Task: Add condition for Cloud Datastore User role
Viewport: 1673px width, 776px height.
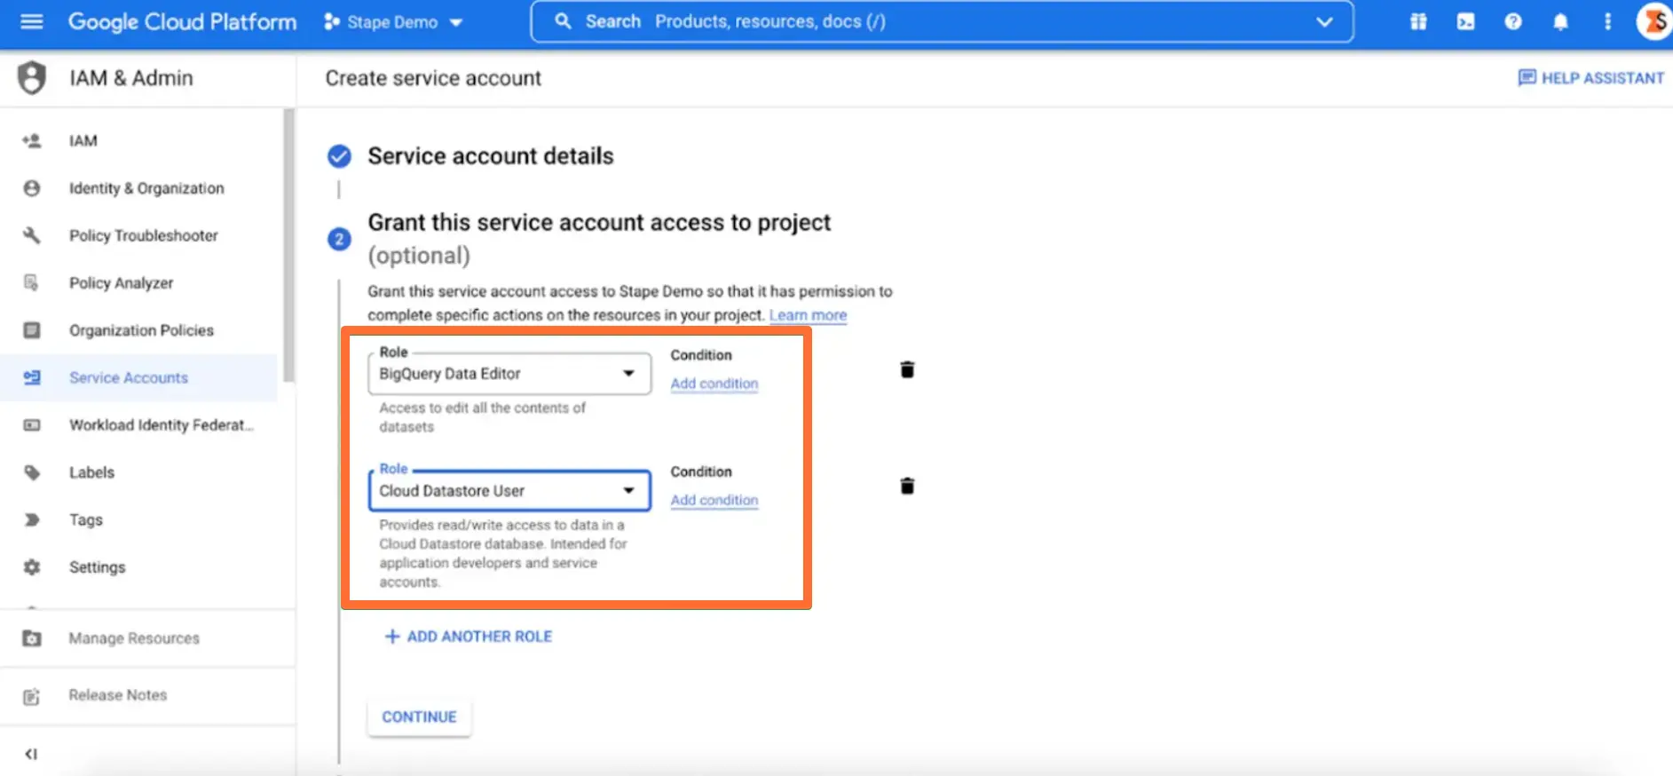Action: (x=714, y=500)
